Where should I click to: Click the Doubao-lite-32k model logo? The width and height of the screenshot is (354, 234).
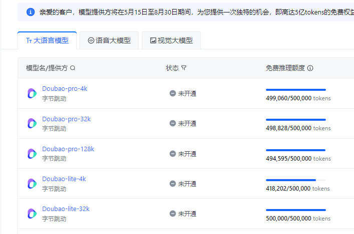tap(32, 214)
